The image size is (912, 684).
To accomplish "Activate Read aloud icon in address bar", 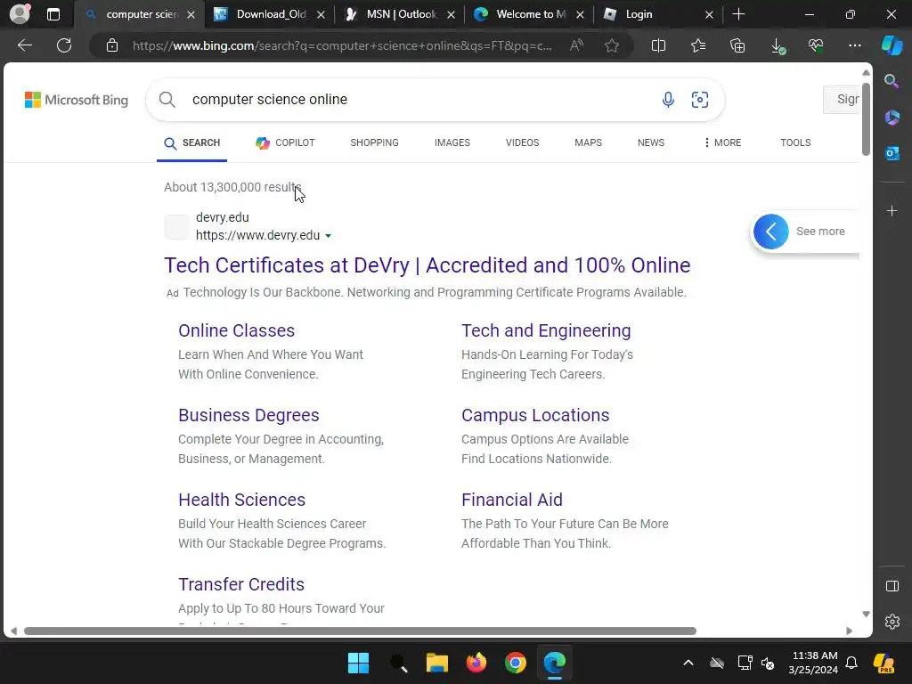I will pyautogui.click(x=576, y=45).
